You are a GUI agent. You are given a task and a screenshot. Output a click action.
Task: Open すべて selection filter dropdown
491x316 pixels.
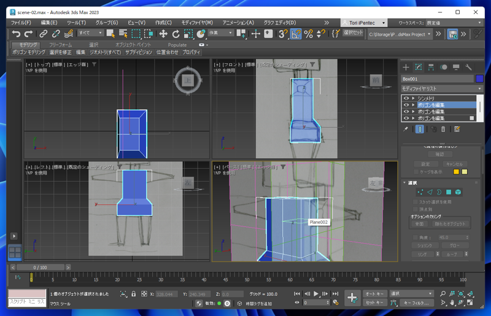(x=90, y=33)
